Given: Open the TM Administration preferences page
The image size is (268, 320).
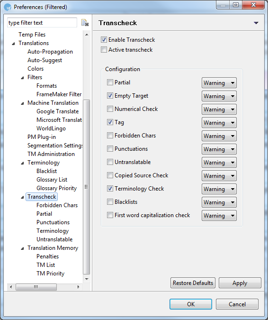Looking at the screenshot, I should [51, 154].
